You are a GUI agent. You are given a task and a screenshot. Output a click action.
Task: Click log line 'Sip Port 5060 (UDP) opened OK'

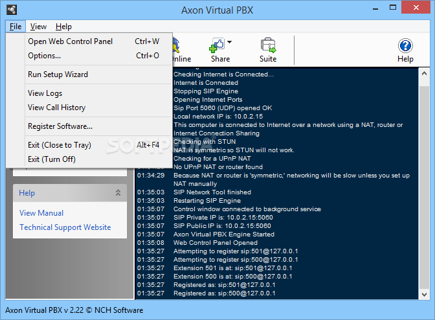pyautogui.click(x=223, y=108)
